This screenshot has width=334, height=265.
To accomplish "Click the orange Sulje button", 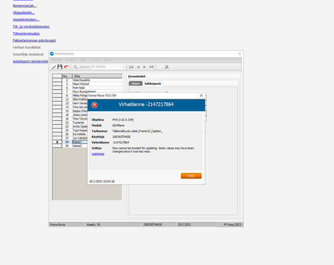I will tap(191, 176).
